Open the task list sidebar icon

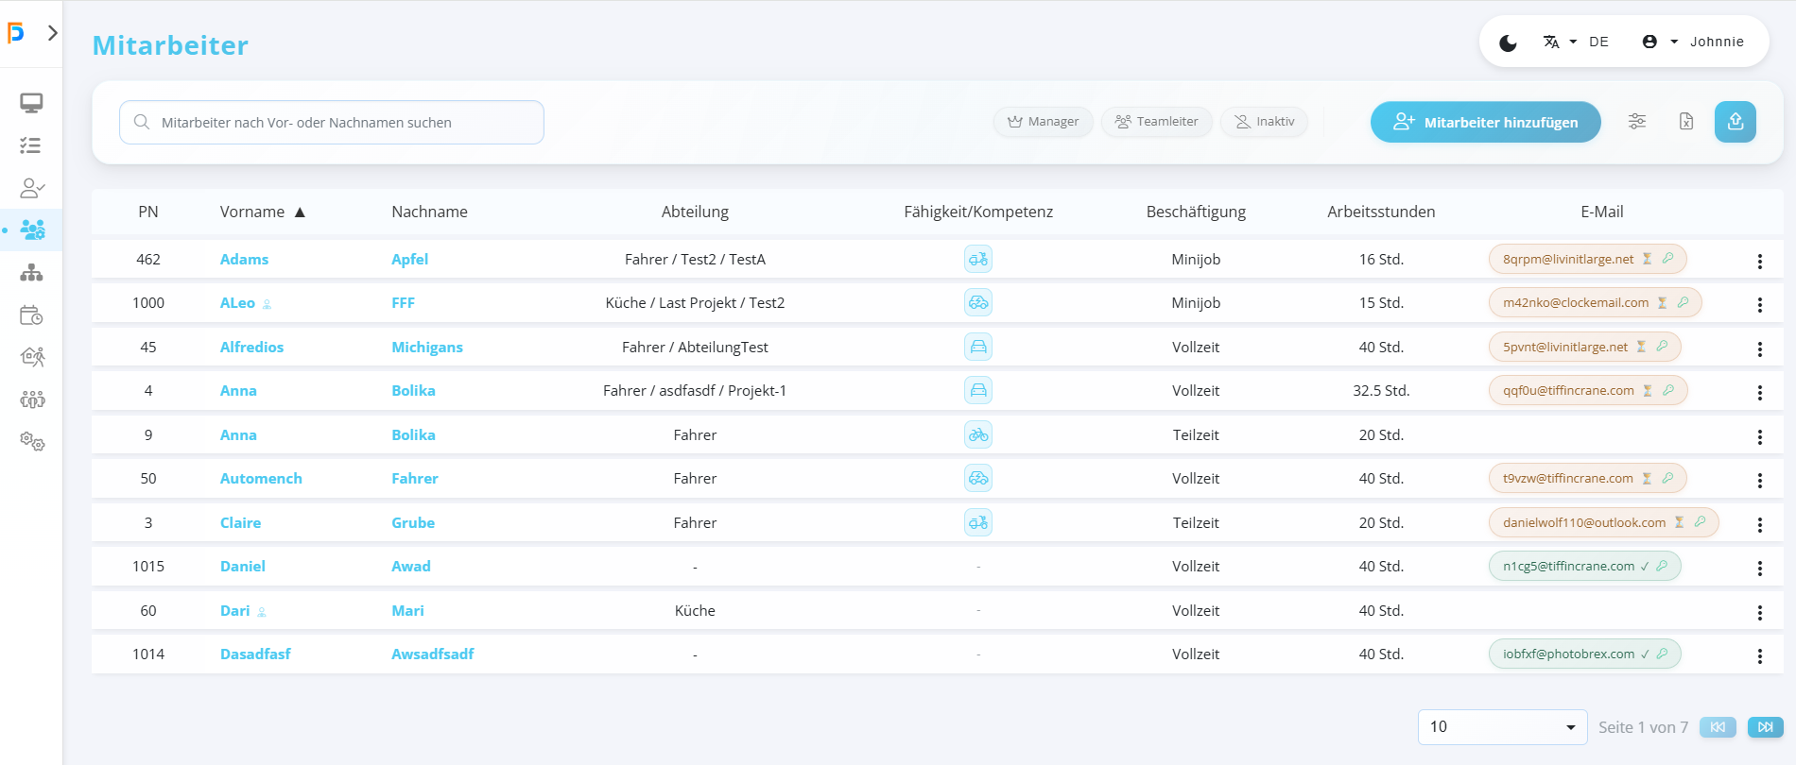click(x=31, y=145)
